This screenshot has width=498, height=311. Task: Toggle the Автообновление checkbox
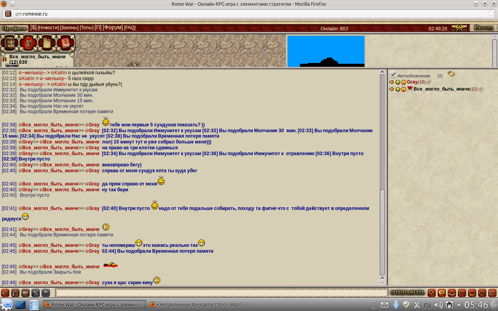coord(393,74)
